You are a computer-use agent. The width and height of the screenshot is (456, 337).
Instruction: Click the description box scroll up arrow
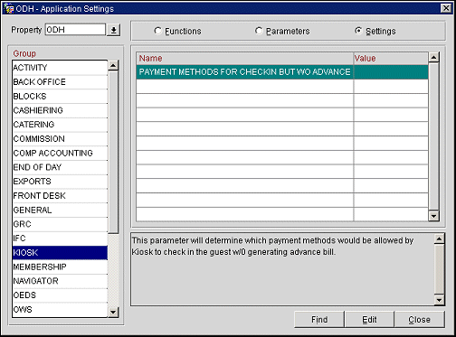pyautogui.click(x=439, y=239)
